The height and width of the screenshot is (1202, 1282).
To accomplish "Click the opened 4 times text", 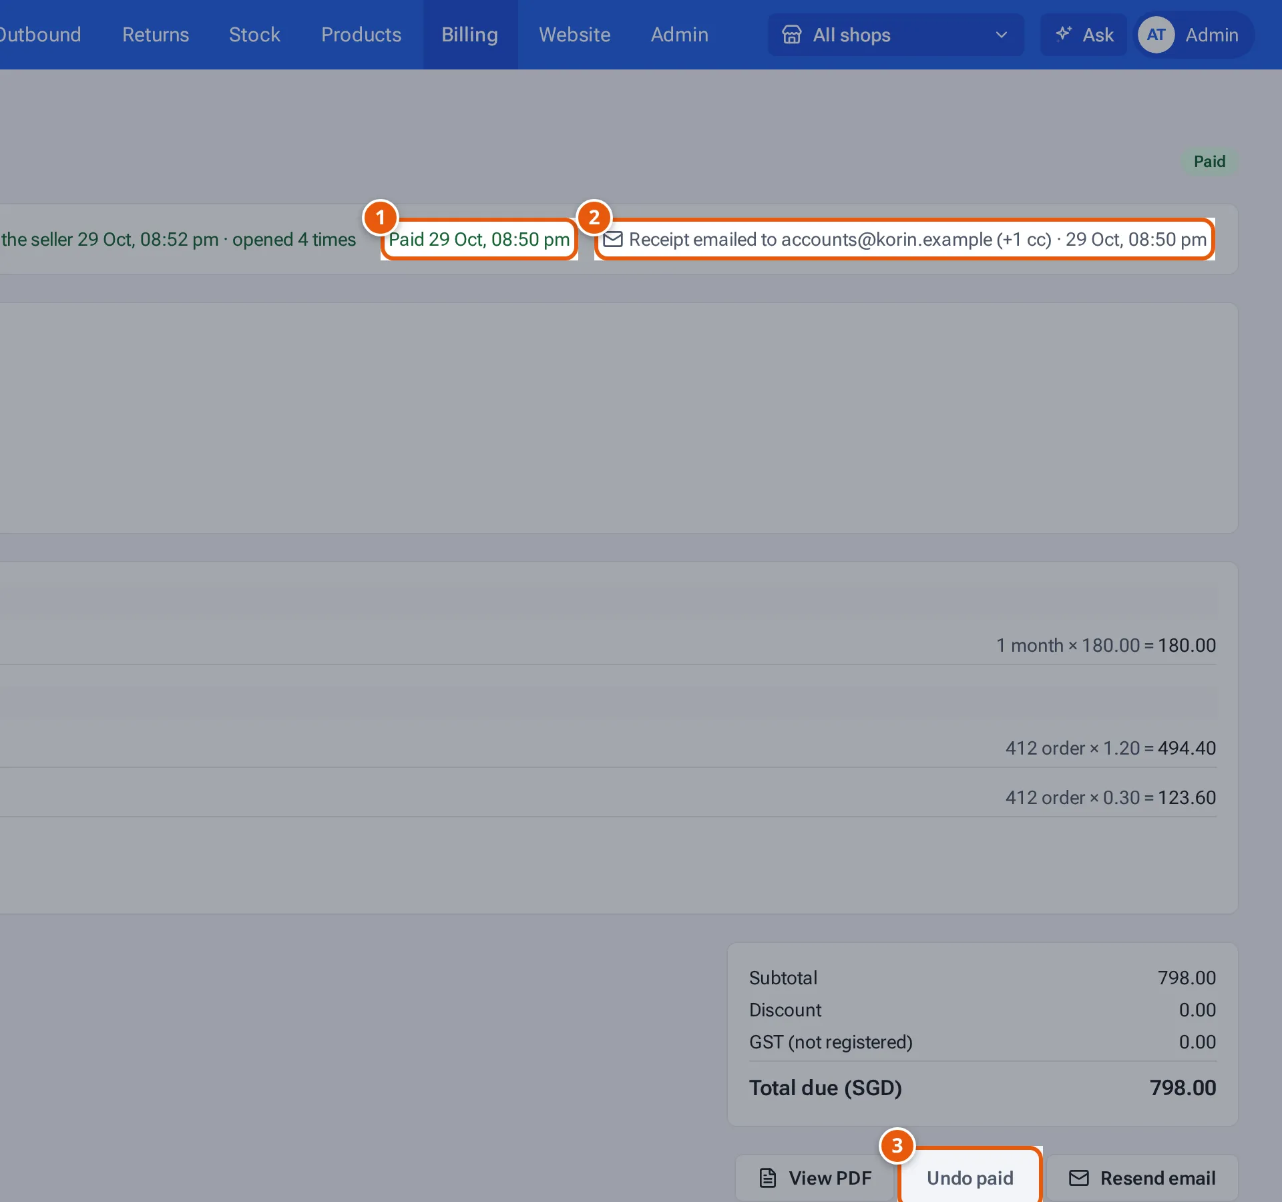I will pos(294,239).
